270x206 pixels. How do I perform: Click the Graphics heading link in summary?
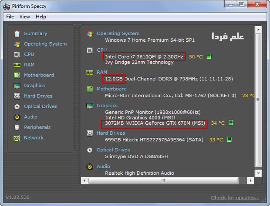pyautogui.click(x=107, y=106)
